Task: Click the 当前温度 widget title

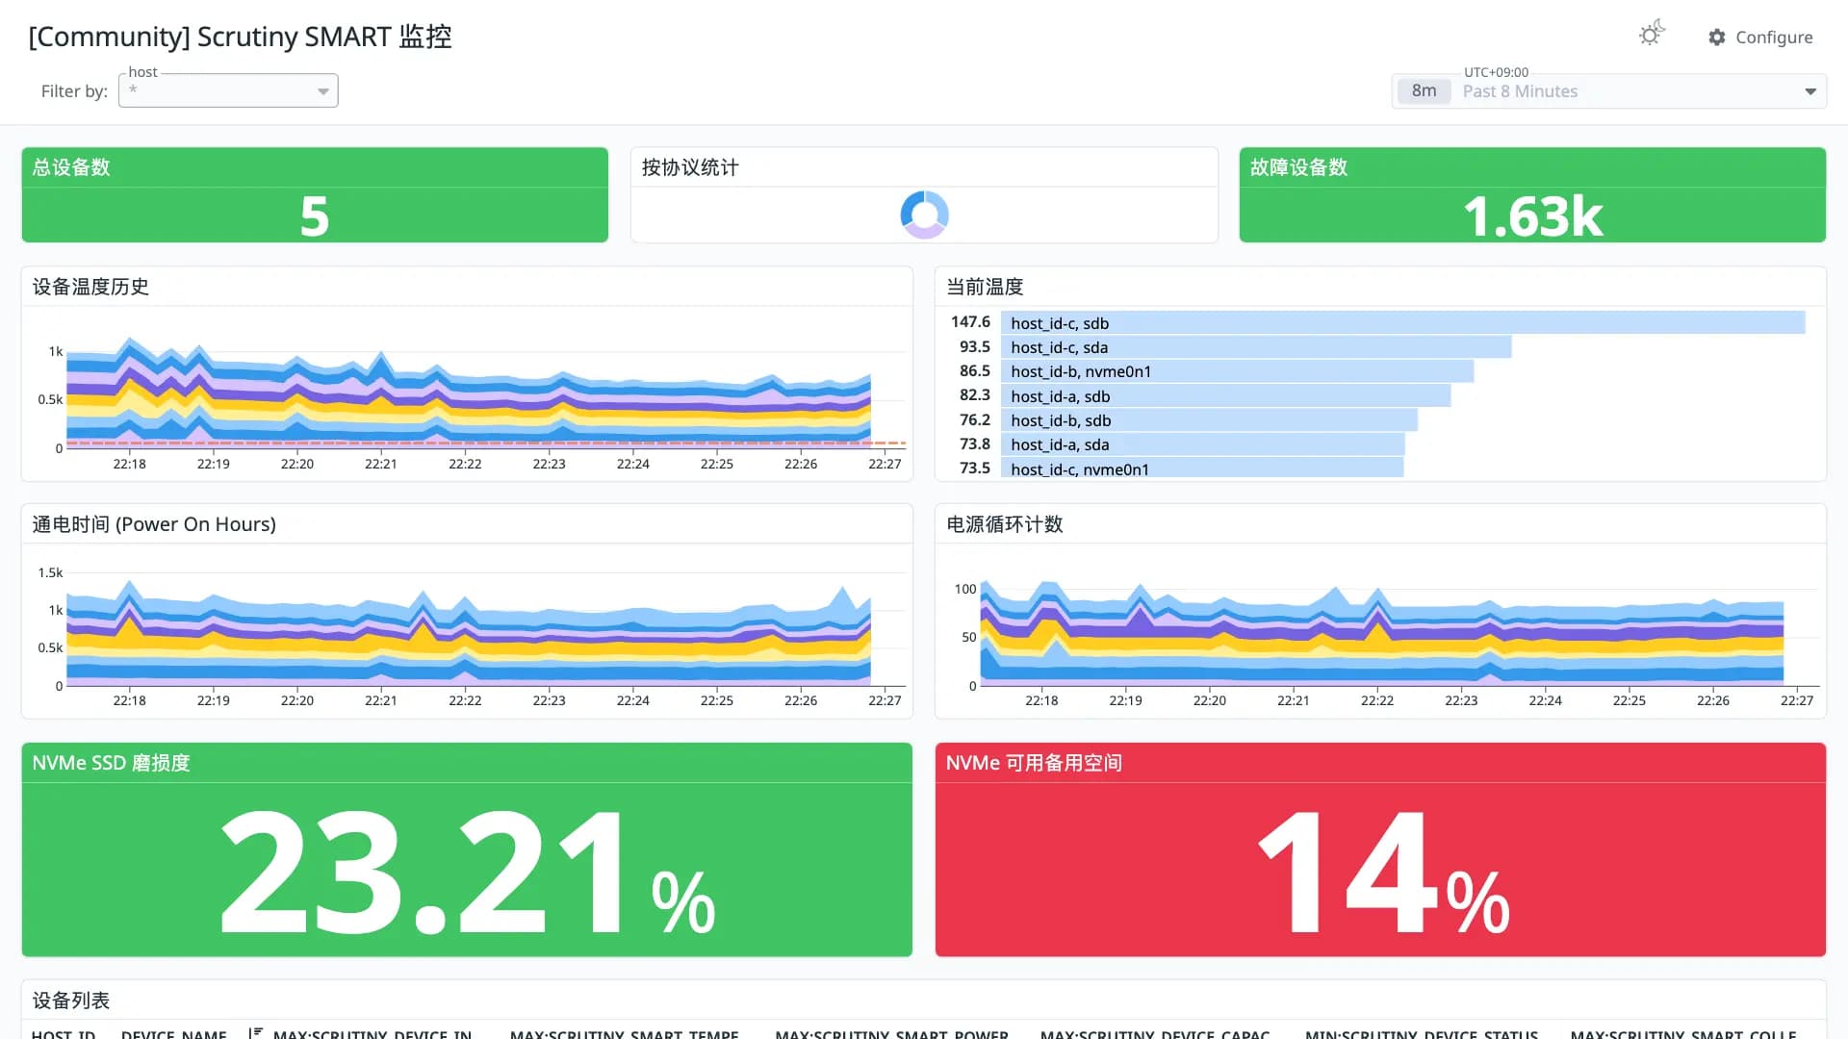Action: (x=985, y=287)
